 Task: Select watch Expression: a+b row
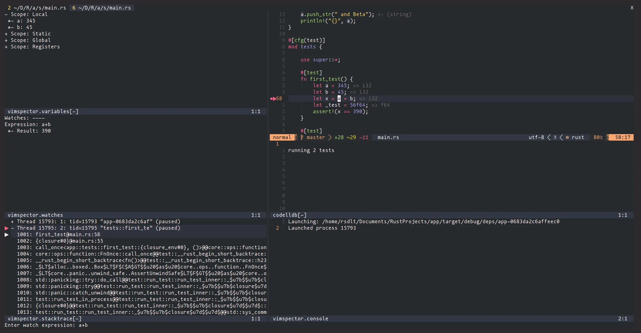click(28, 125)
